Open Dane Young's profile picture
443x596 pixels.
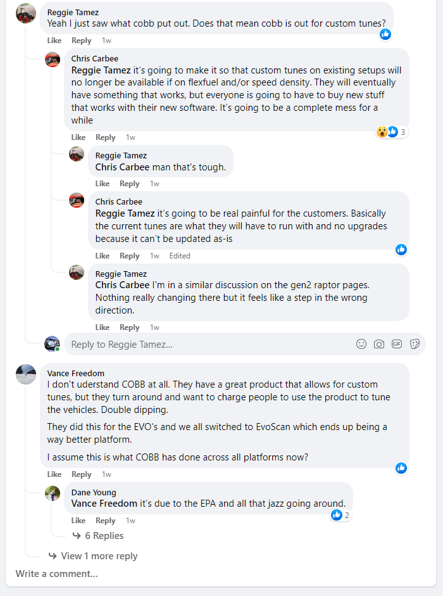[53, 493]
